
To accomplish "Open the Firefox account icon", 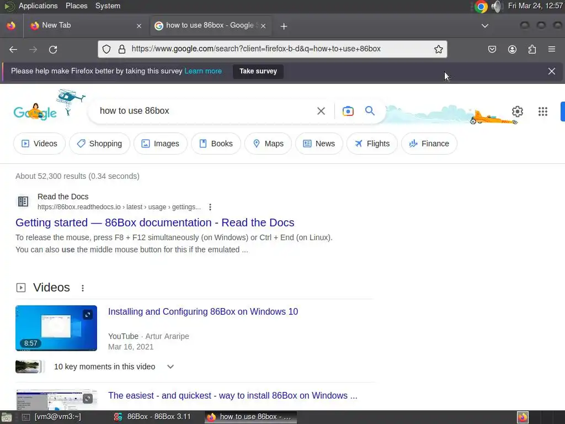I will pos(512,49).
